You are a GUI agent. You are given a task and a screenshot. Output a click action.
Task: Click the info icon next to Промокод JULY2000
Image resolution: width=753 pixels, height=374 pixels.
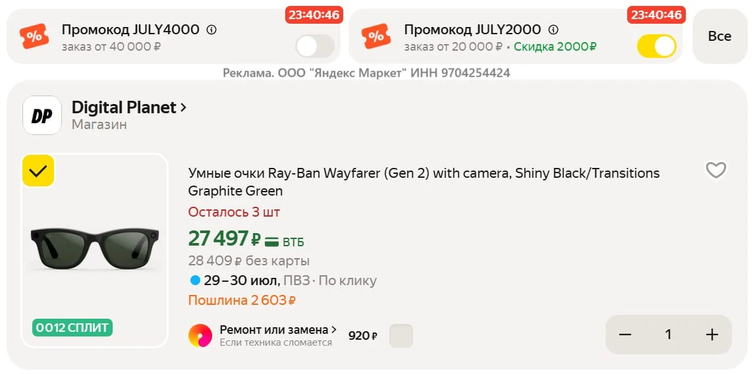coord(553,30)
